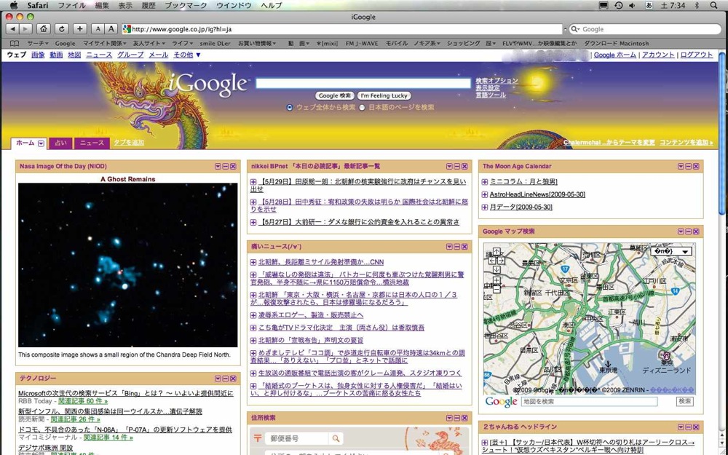Open the ホーム tab dropdown arrow

click(x=41, y=143)
